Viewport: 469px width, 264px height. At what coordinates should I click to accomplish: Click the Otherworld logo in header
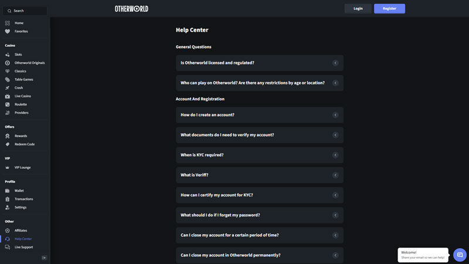131,9
